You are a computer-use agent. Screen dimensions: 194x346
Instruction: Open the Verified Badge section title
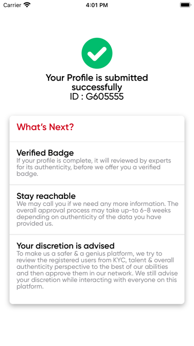45,153
